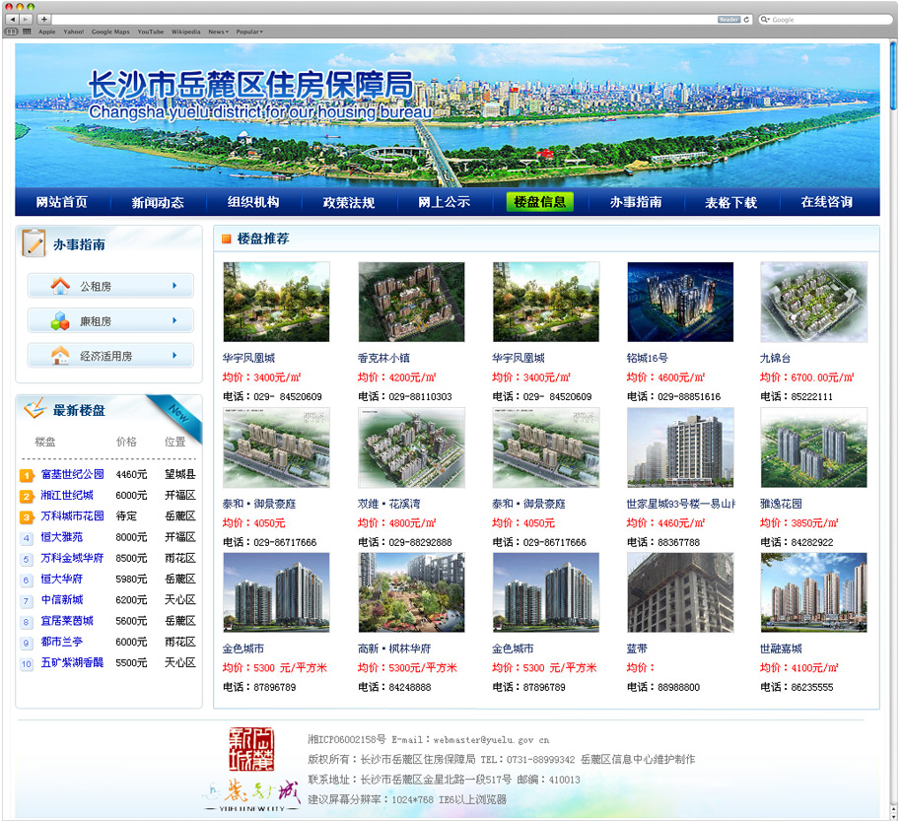Expand the News bookmarks dropdown
This screenshot has width=901, height=821.
point(218,32)
